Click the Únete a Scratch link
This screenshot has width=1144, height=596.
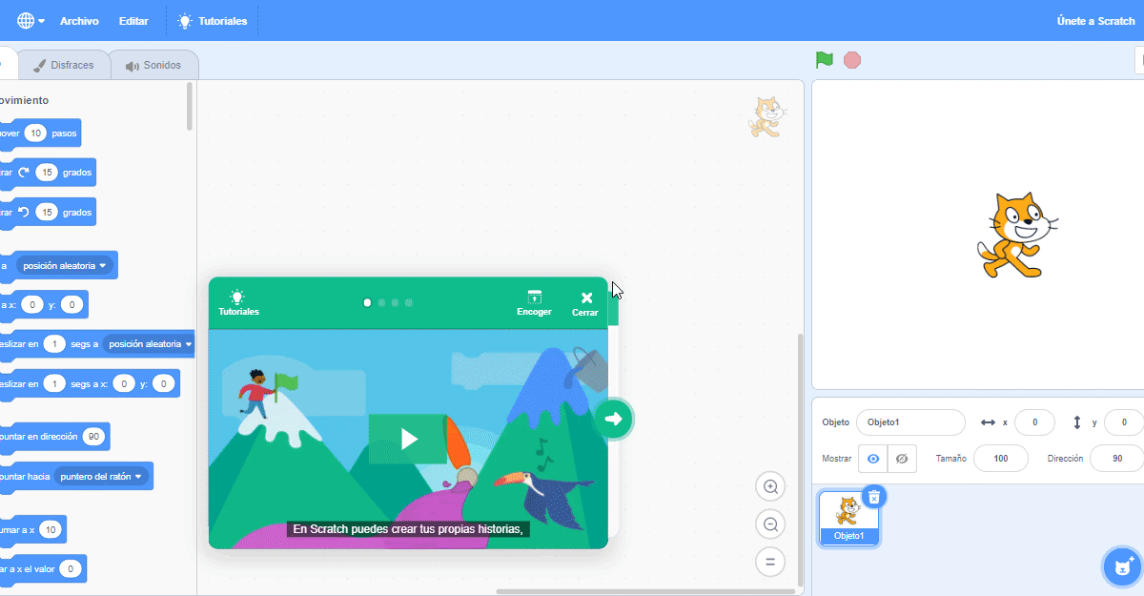tap(1094, 19)
